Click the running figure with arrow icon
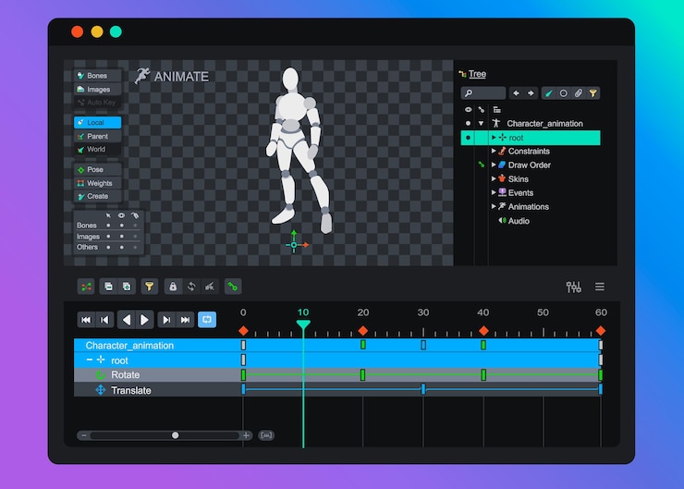 point(210,287)
